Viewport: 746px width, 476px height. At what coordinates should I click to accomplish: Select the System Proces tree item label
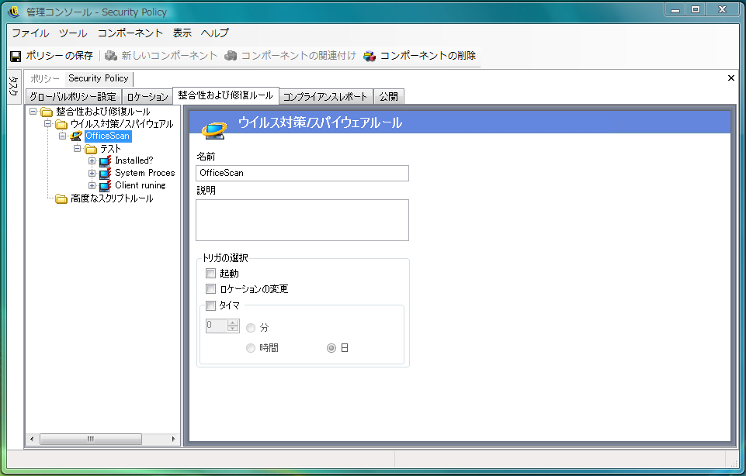tap(145, 174)
